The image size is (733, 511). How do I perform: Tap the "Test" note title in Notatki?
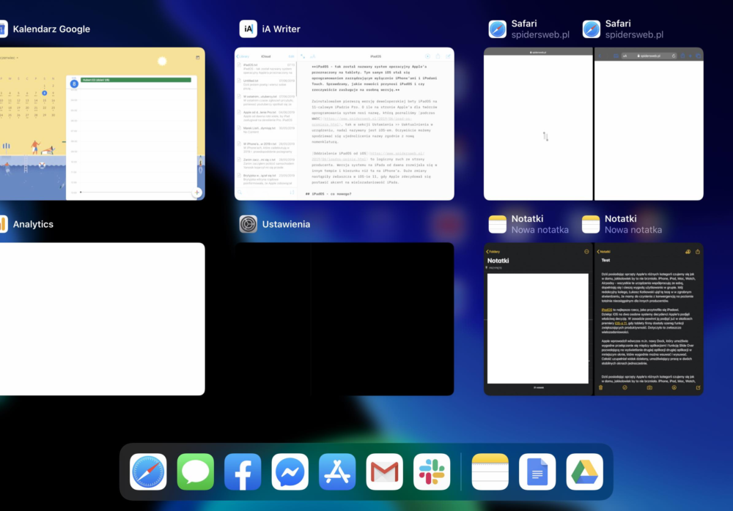tap(606, 260)
